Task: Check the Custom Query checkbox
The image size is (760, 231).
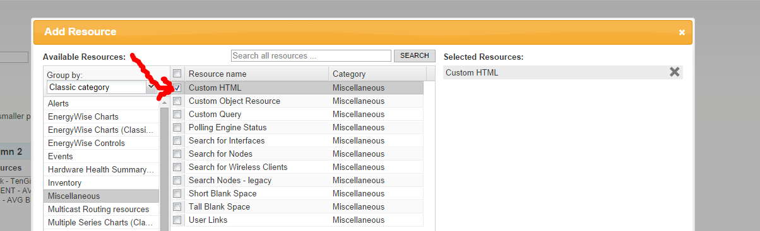Action: pyautogui.click(x=177, y=115)
